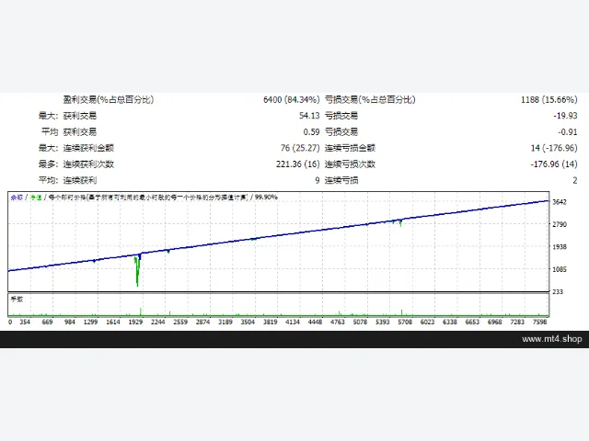Click the 2244 x-axis label

[x=158, y=322]
